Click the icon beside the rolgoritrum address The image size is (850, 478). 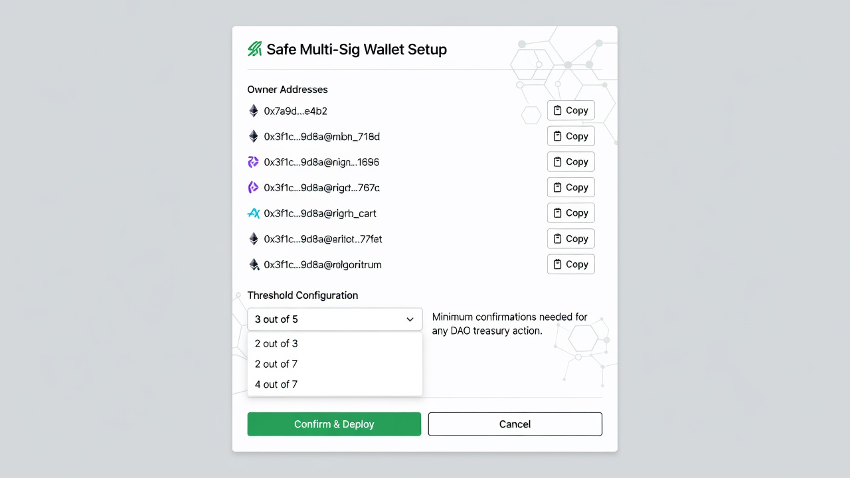point(254,264)
